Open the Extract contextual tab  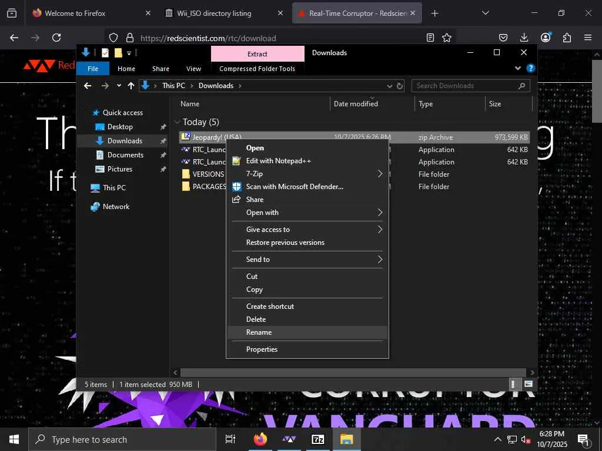pyautogui.click(x=257, y=54)
